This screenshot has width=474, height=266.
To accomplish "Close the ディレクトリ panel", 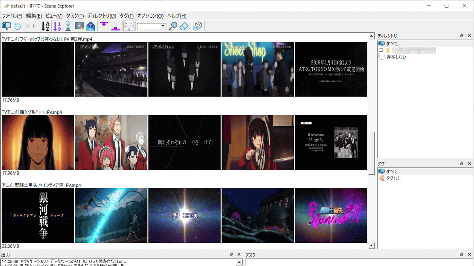I will click(469, 35).
